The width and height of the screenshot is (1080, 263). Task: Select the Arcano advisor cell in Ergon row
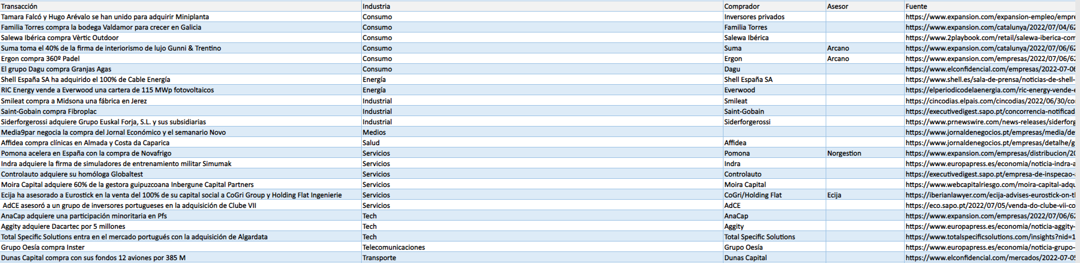tap(865, 59)
